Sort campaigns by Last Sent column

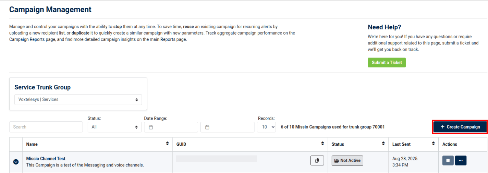coord(433,144)
